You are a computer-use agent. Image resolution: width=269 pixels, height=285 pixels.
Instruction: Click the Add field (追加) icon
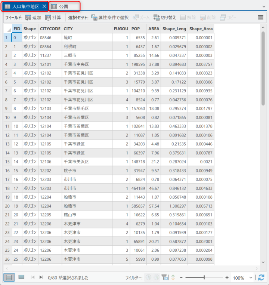coord(28,18)
